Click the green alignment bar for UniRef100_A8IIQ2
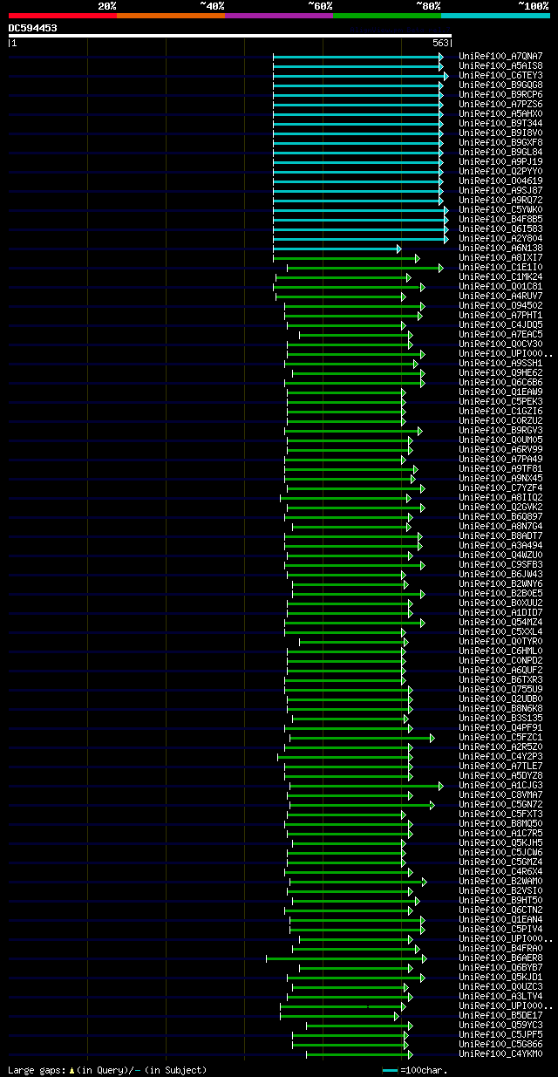 pyautogui.click(x=345, y=498)
